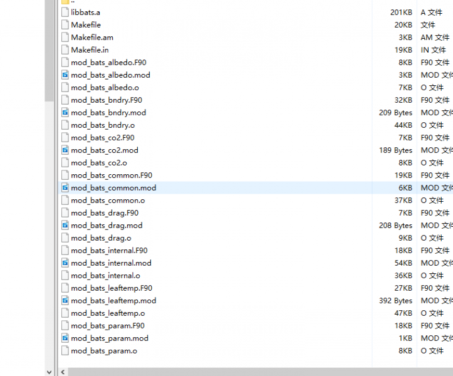Click the mod_bats_drag.mod file icon
This screenshot has width=453, height=376.
click(65, 226)
